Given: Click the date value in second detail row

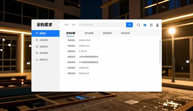Looking at the screenshot, I should click(84, 46).
